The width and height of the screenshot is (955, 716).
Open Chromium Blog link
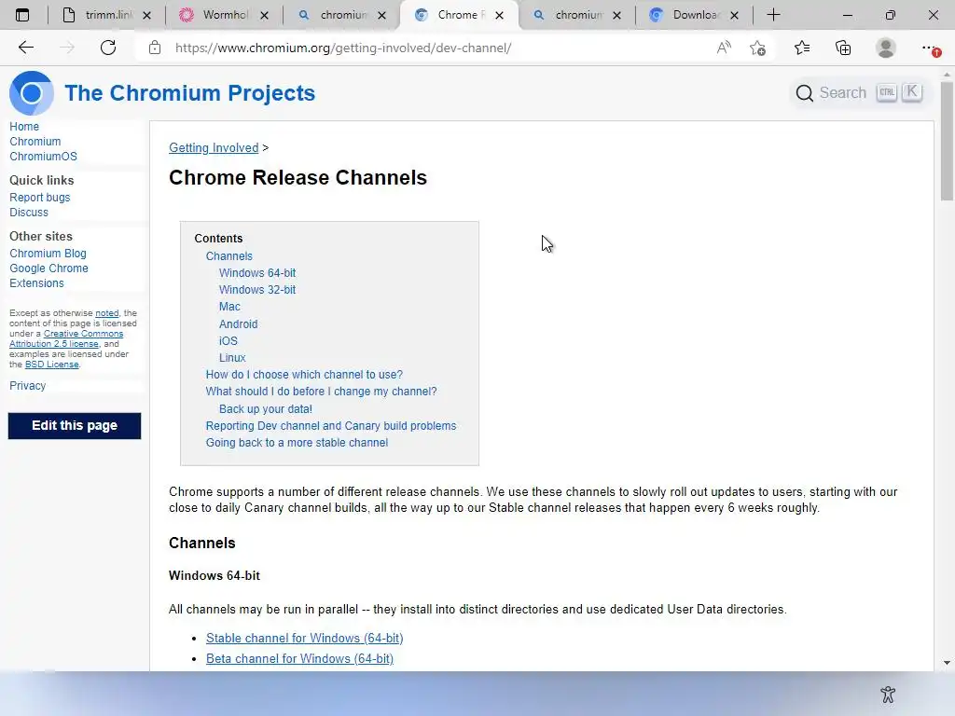point(48,254)
